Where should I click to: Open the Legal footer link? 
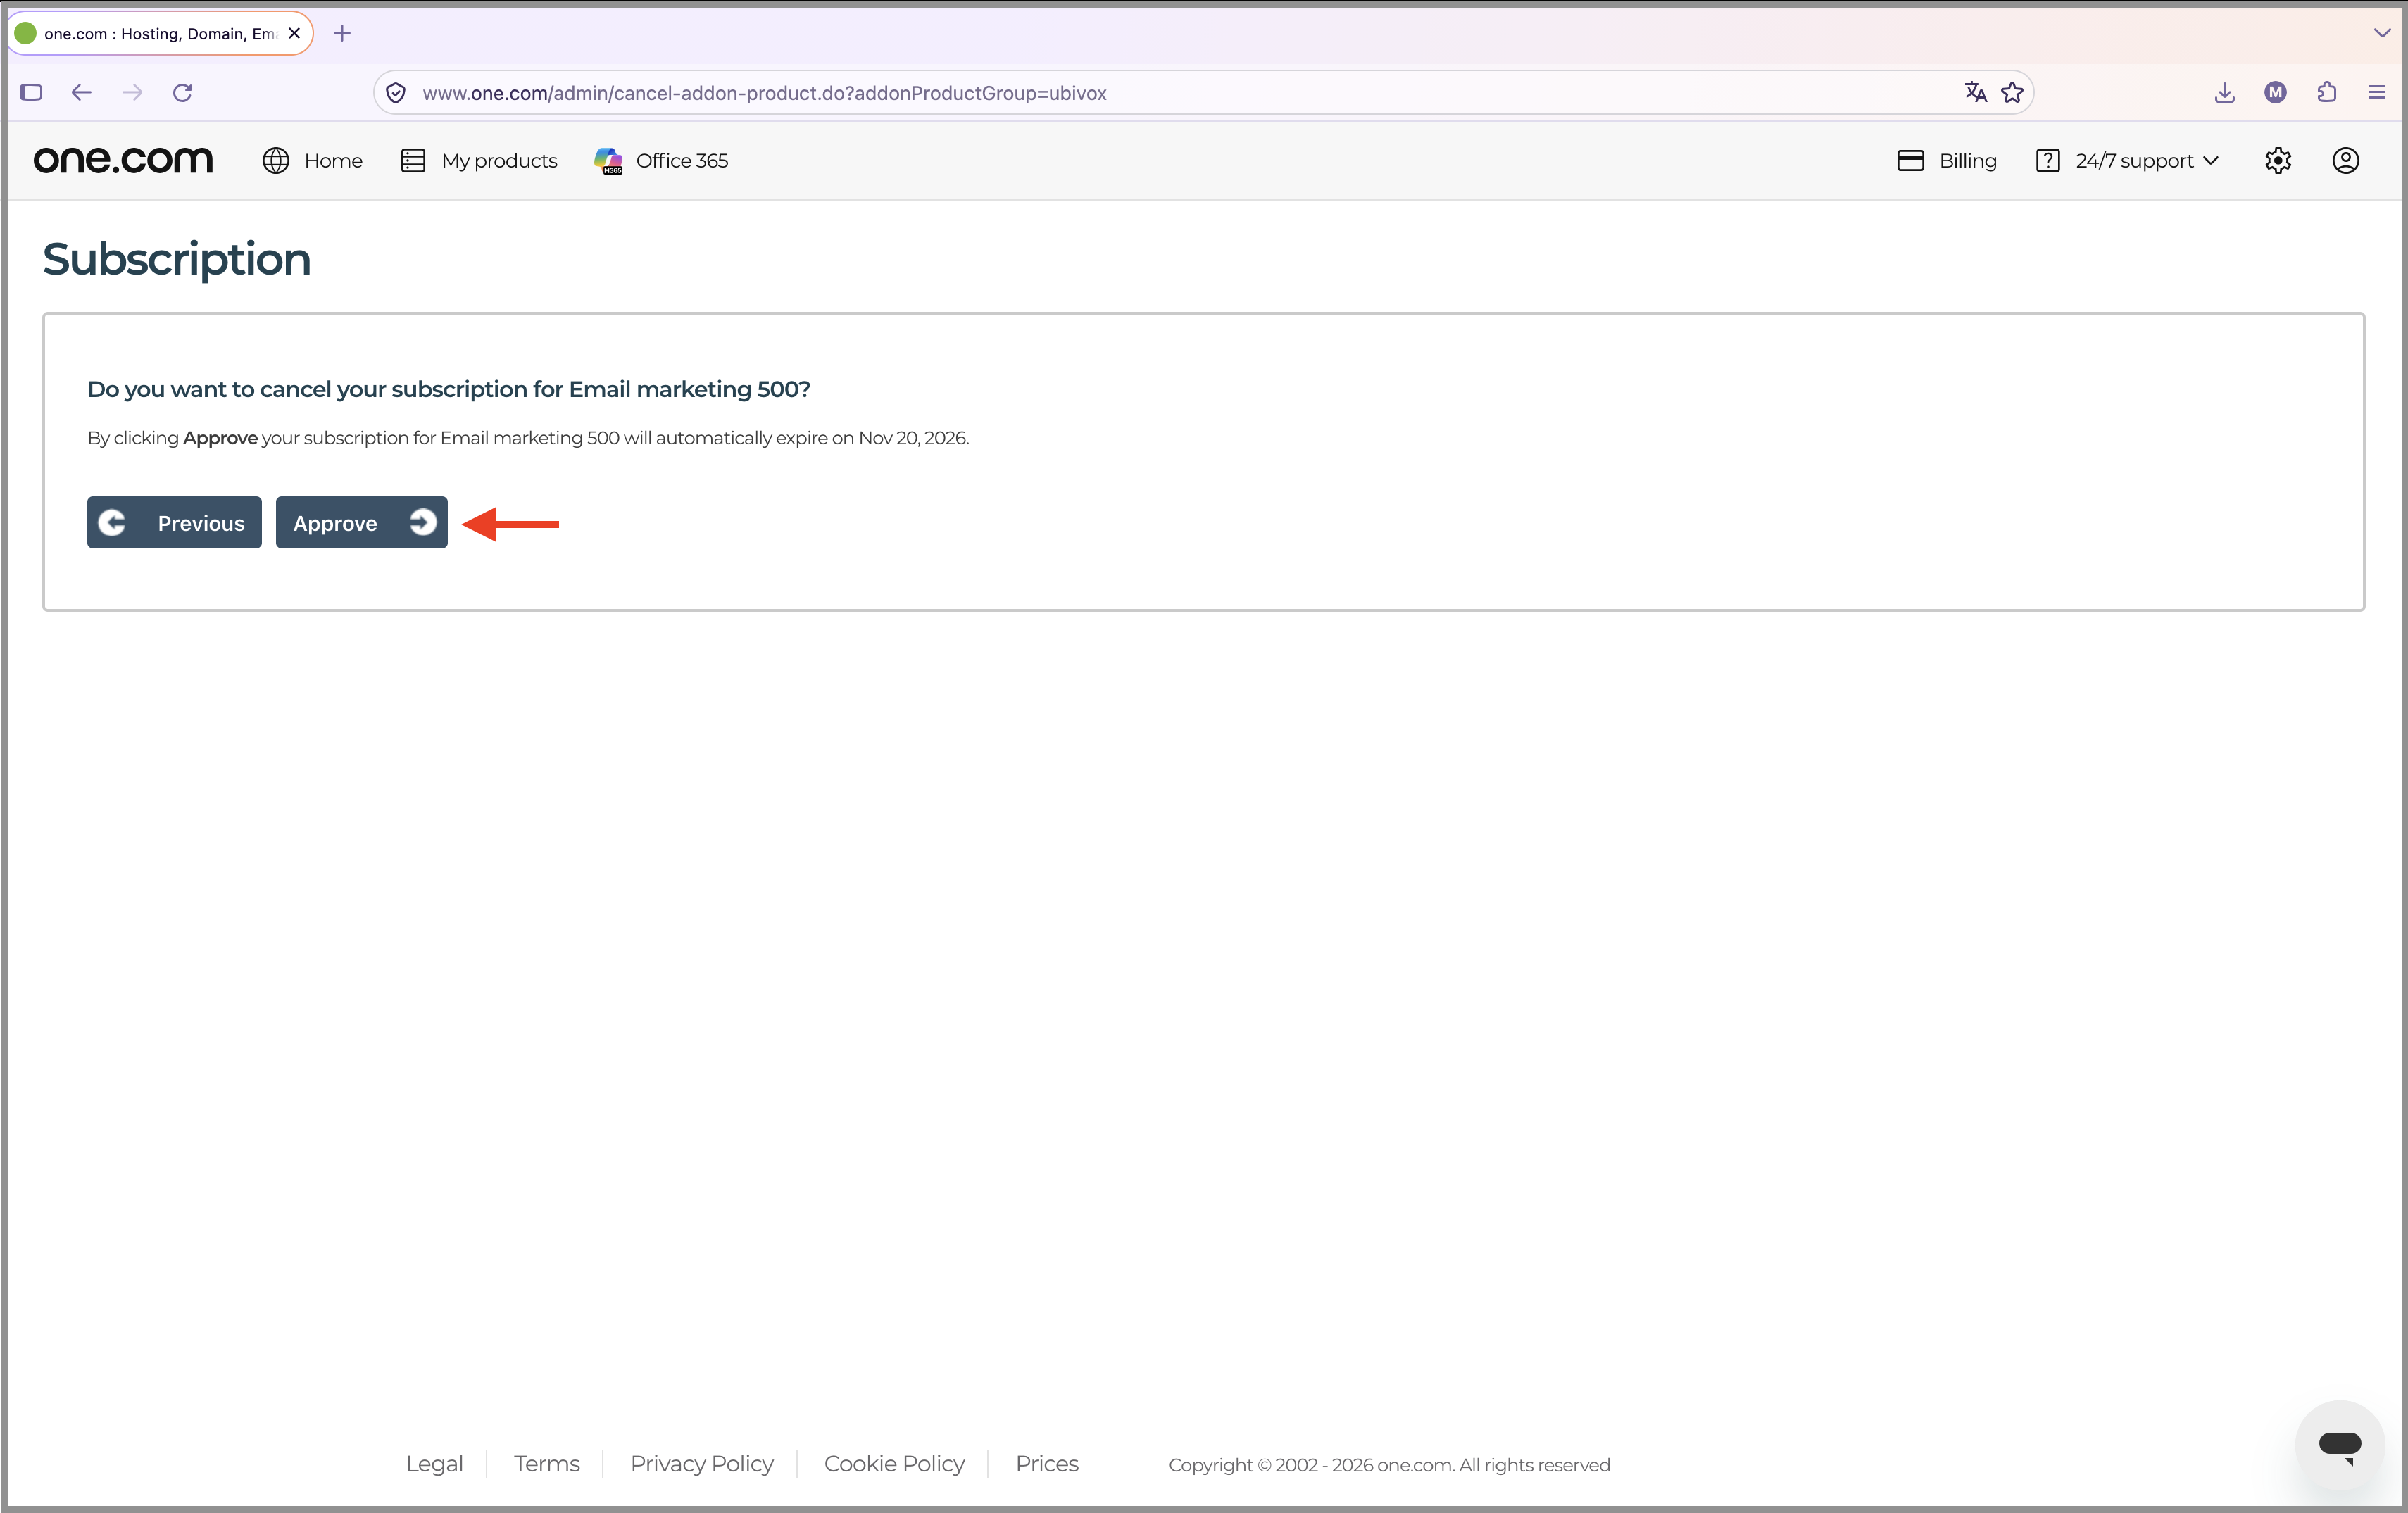tap(434, 1463)
